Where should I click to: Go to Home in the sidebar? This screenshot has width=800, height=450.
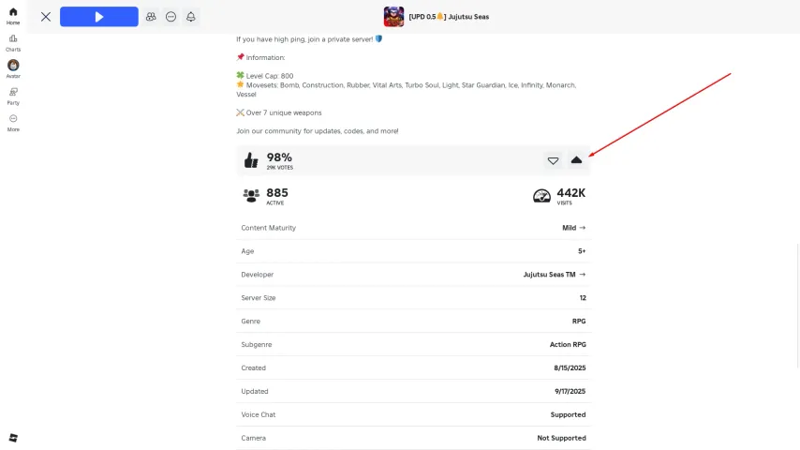pos(13,16)
